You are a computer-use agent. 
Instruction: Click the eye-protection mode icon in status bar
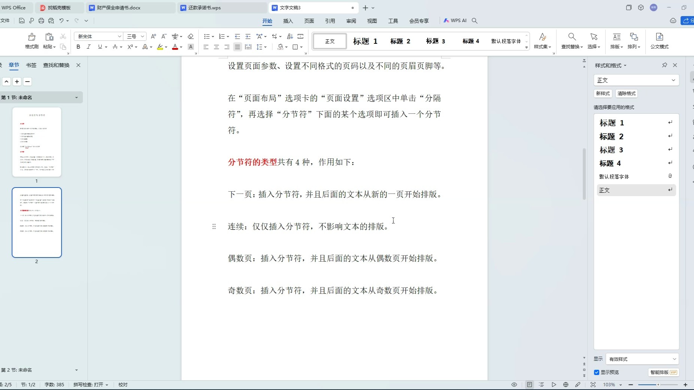(x=514, y=384)
